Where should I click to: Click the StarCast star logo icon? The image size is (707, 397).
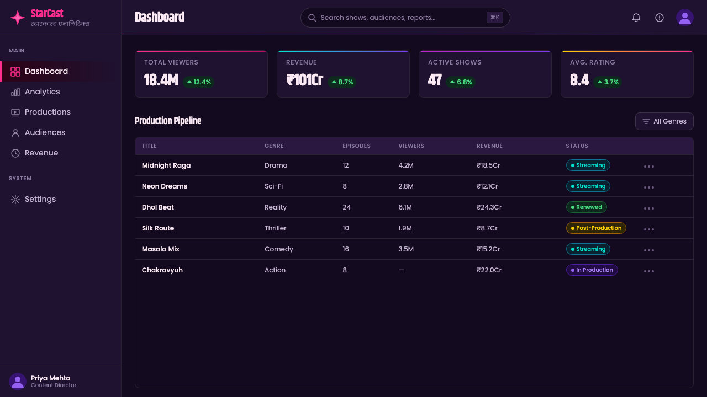click(18, 18)
